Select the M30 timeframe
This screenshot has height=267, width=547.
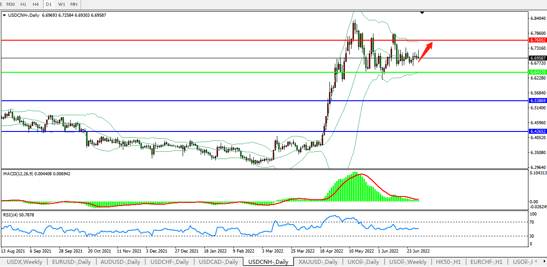click(10, 4)
